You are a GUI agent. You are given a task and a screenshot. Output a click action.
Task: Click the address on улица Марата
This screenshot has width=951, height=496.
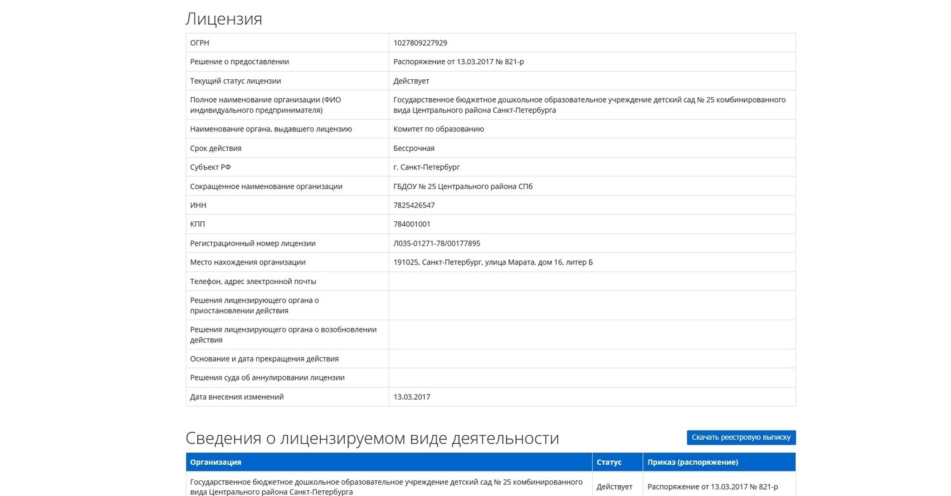point(493,263)
